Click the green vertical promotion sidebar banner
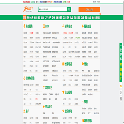 pyautogui.click(x=121, y=62)
